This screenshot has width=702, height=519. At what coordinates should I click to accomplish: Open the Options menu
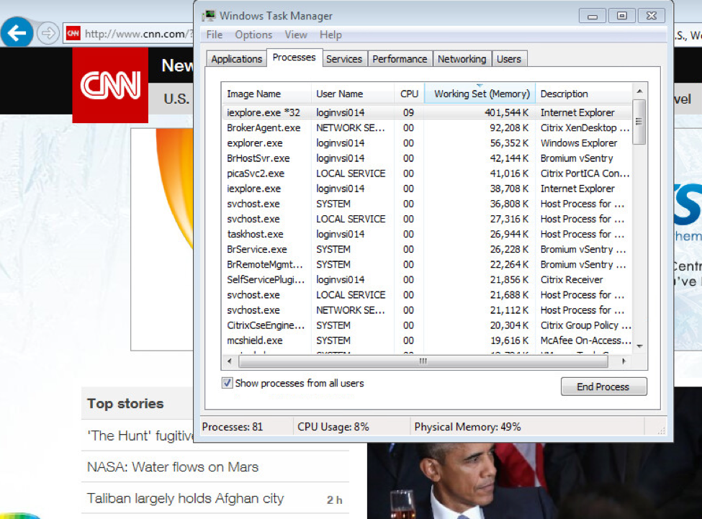point(253,34)
